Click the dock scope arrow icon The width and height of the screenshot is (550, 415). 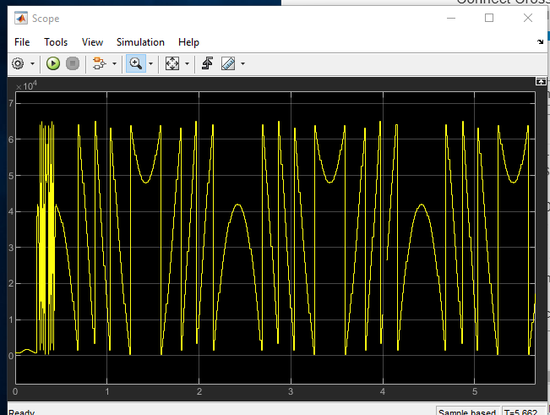point(540,41)
